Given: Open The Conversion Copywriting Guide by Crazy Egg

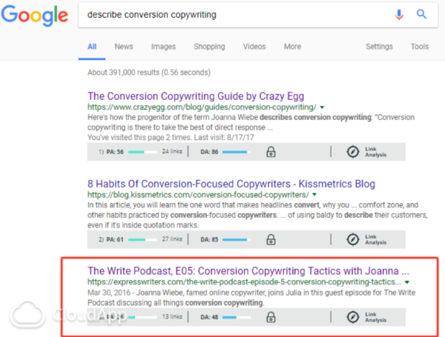Looking at the screenshot, I should tap(196, 96).
